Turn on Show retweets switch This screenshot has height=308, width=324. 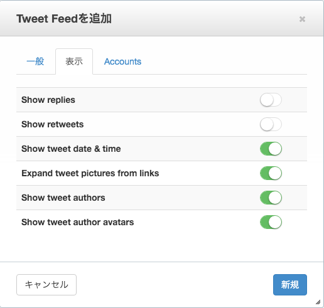coord(271,124)
